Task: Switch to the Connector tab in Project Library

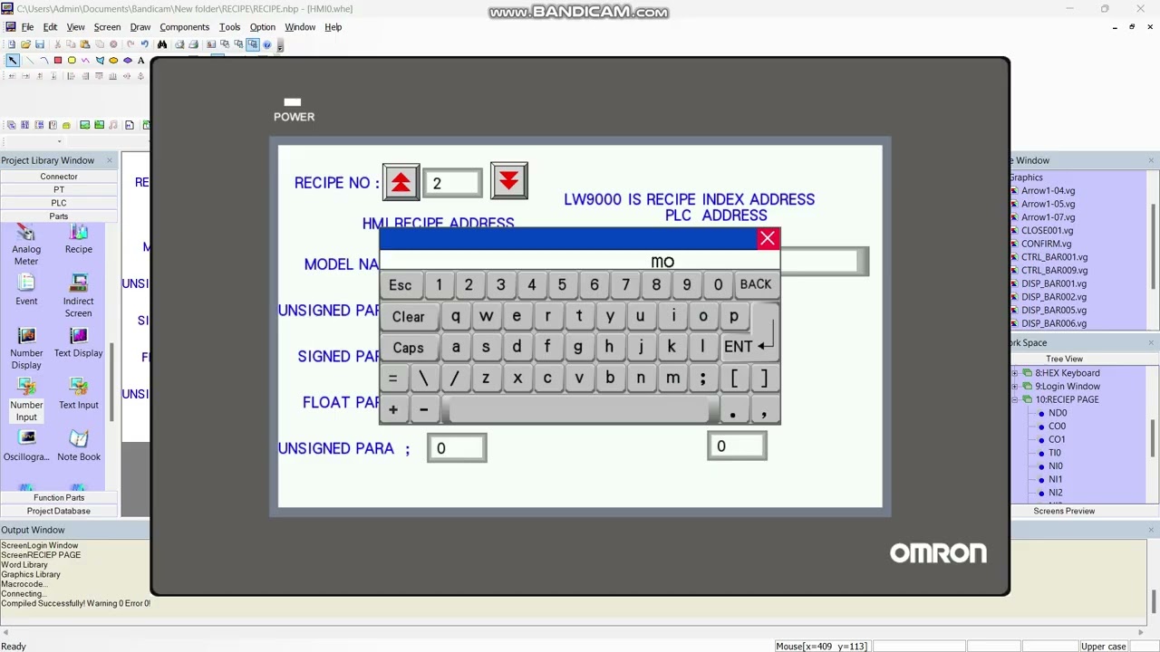Action: coord(59,177)
